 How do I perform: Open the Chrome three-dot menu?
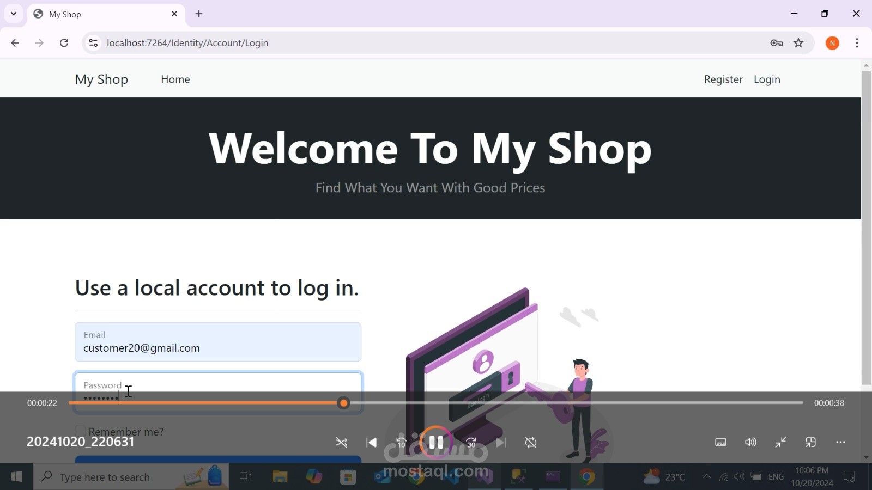857,43
